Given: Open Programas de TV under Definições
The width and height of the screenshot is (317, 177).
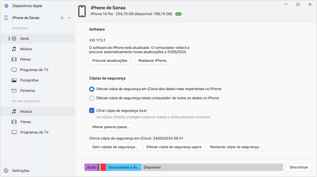Looking at the screenshot, I should pyautogui.click(x=37, y=70).
